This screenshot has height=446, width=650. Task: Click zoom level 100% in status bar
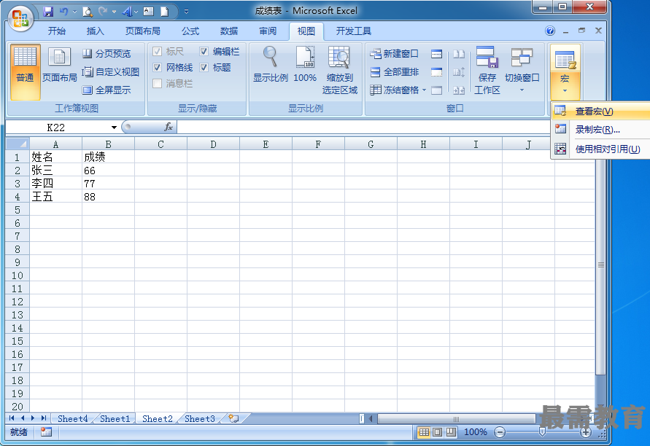(x=475, y=432)
